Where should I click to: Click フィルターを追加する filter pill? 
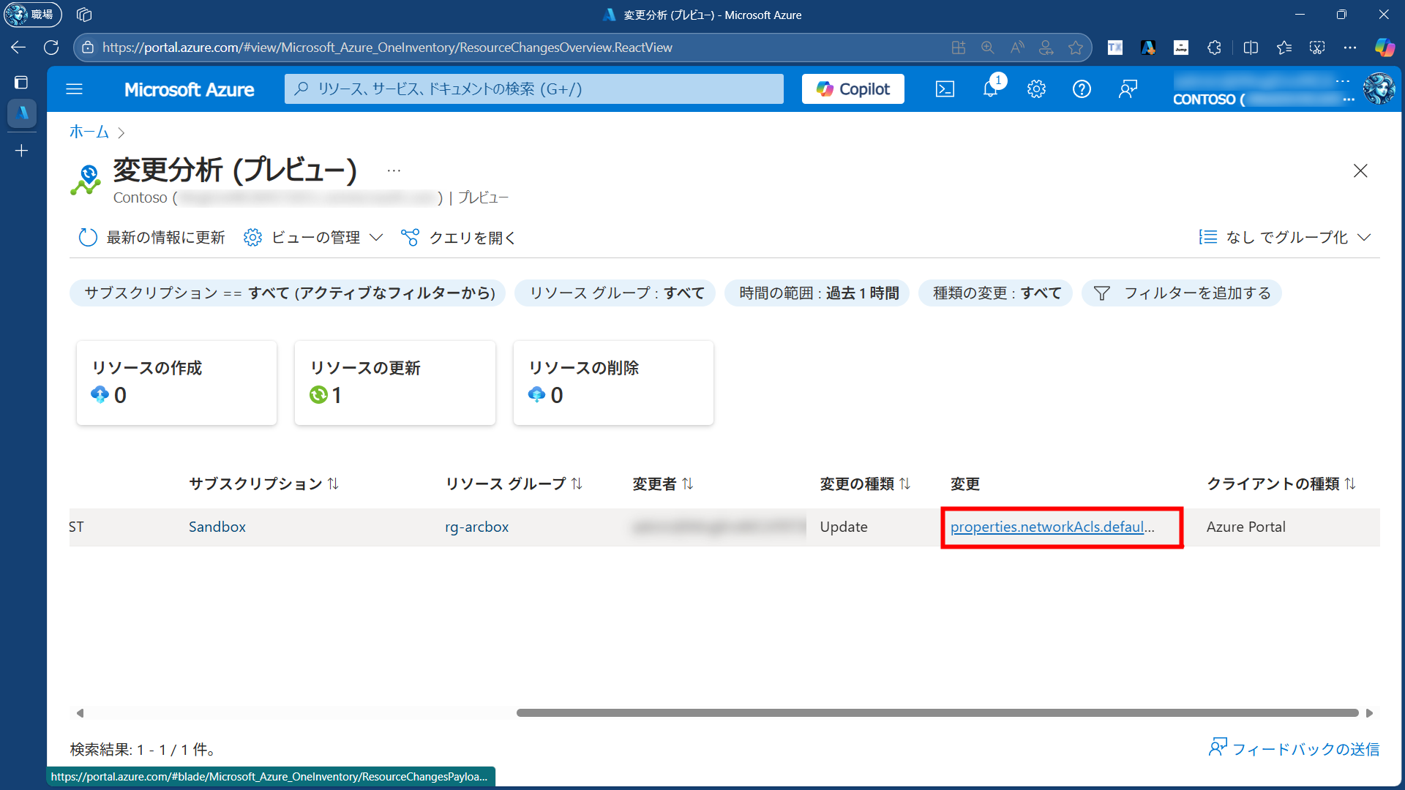click(x=1182, y=293)
